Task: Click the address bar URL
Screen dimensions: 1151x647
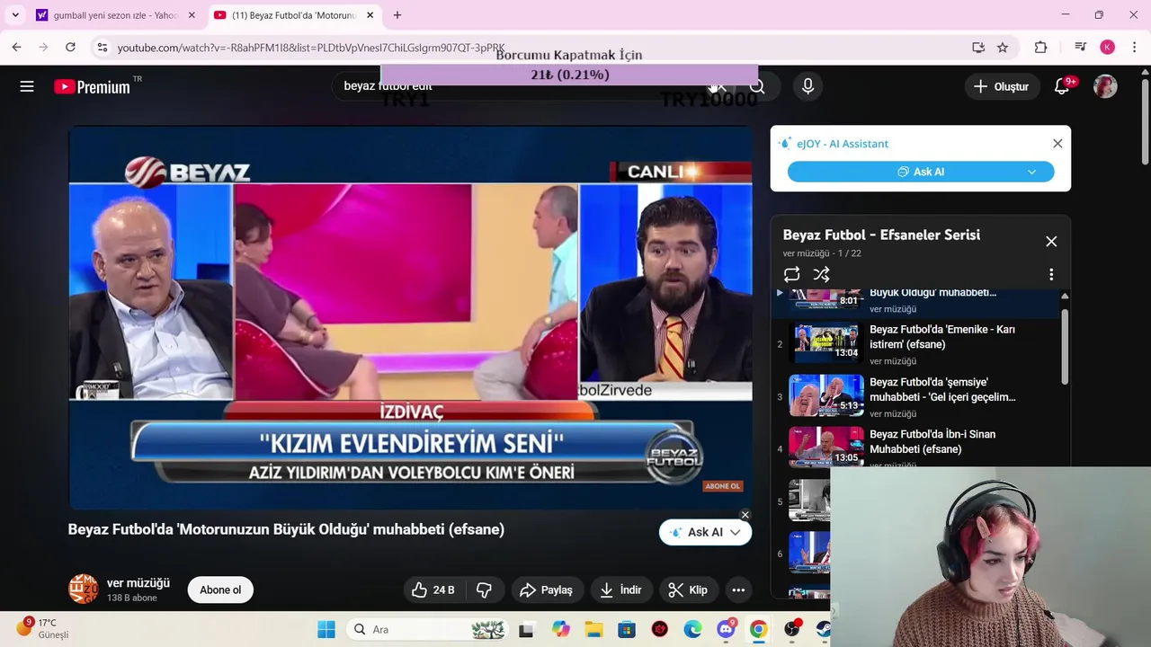Action: [x=311, y=48]
